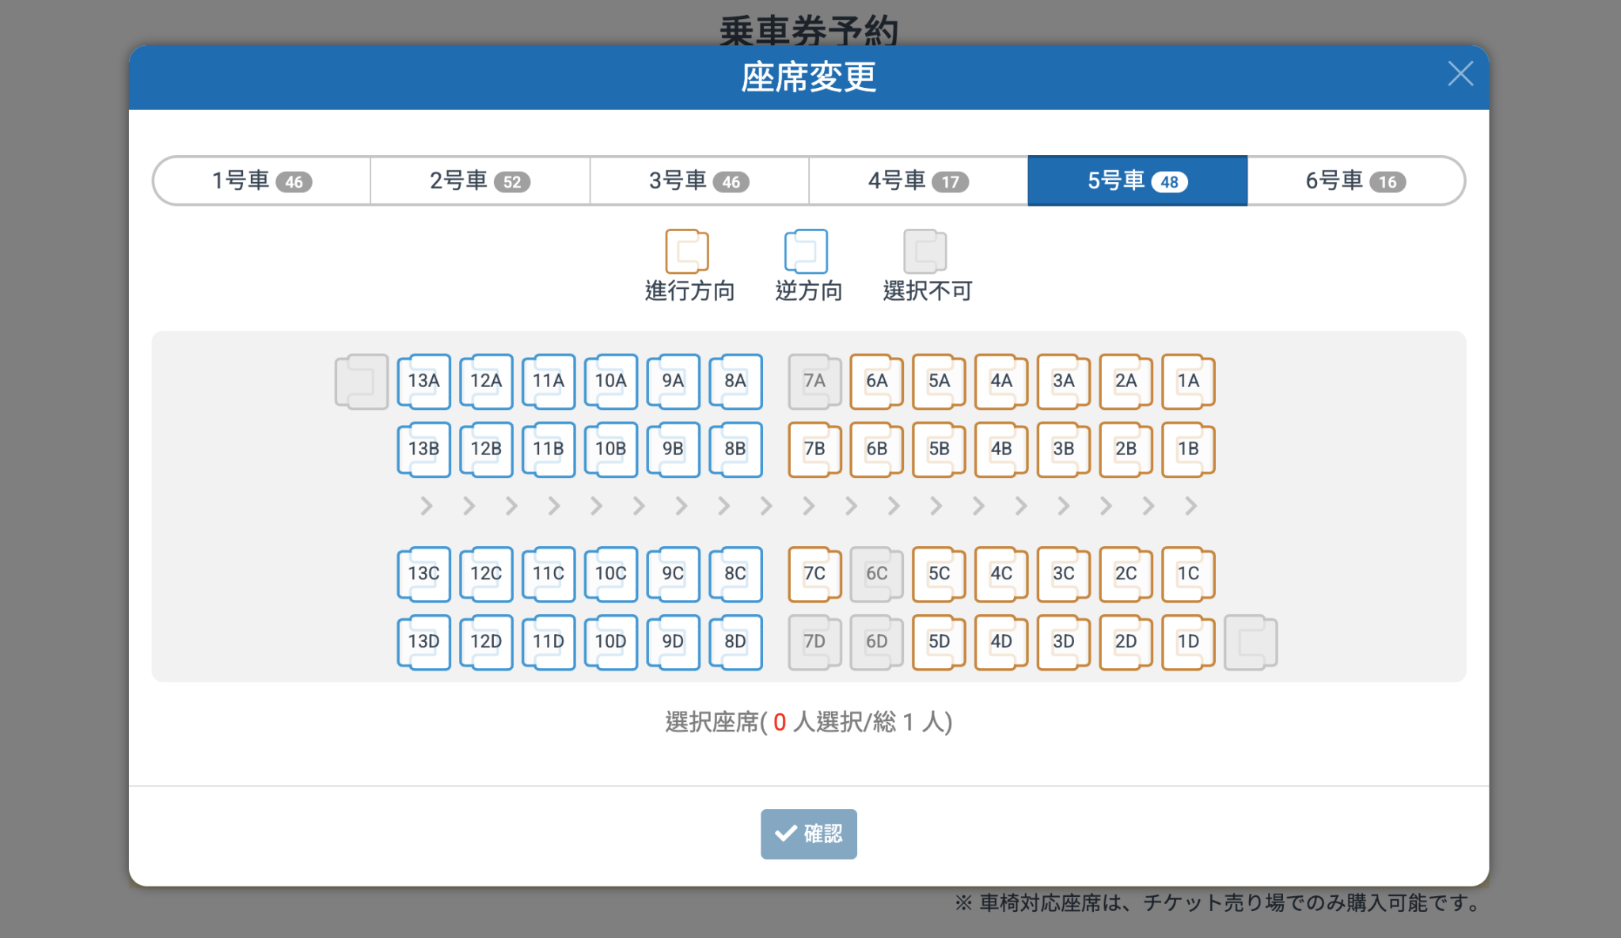
Task: Select seat 5D
Action: click(x=939, y=641)
